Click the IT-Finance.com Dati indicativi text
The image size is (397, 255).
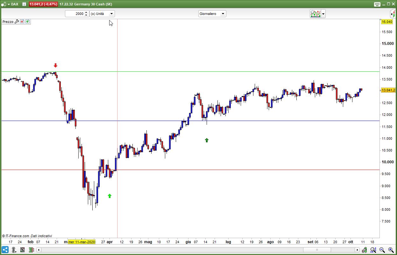[x=27, y=236]
